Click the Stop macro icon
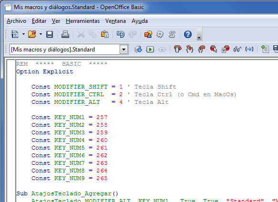 pos(162,49)
